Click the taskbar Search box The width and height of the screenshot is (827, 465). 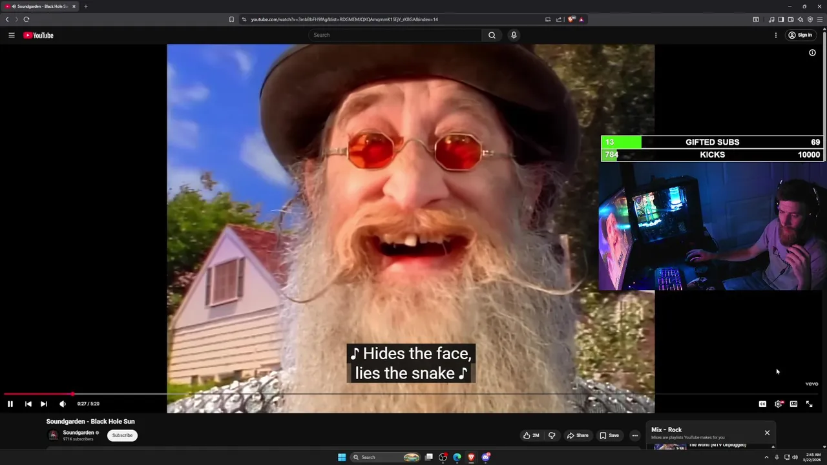[386, 457]
